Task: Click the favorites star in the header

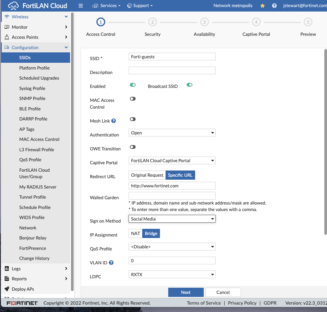Action: 262,5
